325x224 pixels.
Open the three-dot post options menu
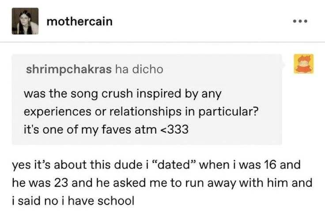click(300, 21)
